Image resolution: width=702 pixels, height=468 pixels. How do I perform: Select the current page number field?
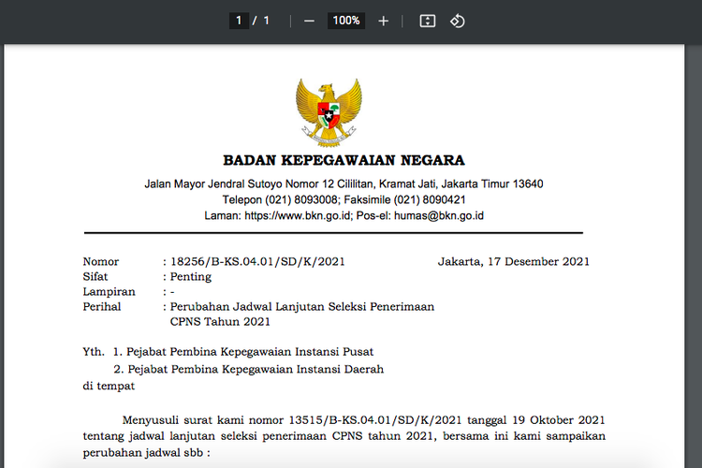[x=239, y=21]
